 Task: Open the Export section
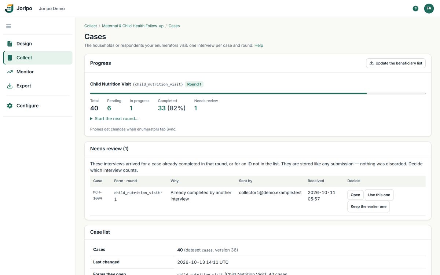[38, 86]
